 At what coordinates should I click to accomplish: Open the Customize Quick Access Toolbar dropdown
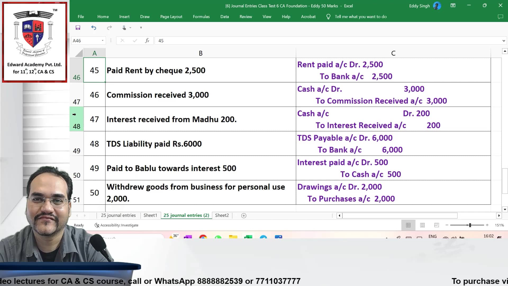coord(141,28)
